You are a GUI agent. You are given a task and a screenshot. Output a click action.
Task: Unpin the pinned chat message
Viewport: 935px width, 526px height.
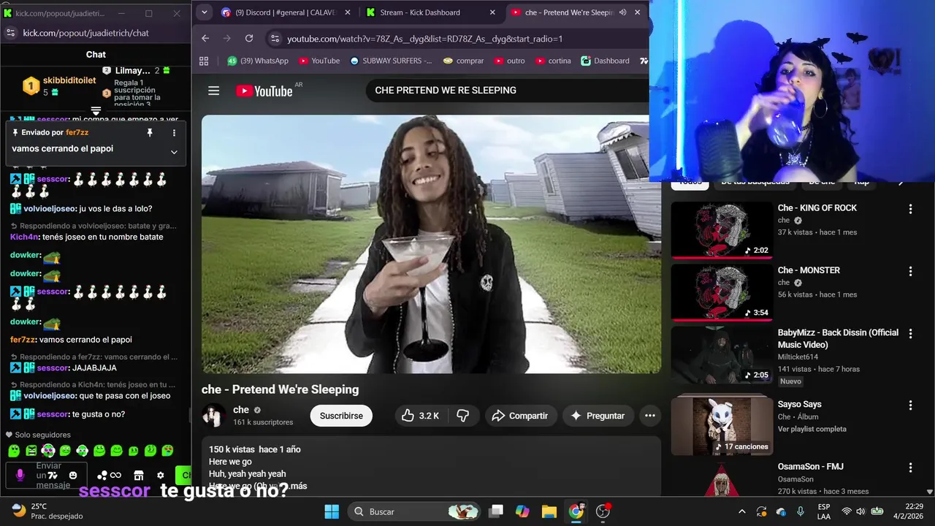coord(150,133)
